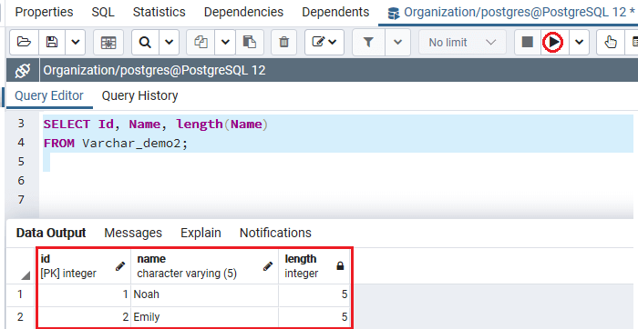Expand the execute options dropdown arrow

click(579, 42)
